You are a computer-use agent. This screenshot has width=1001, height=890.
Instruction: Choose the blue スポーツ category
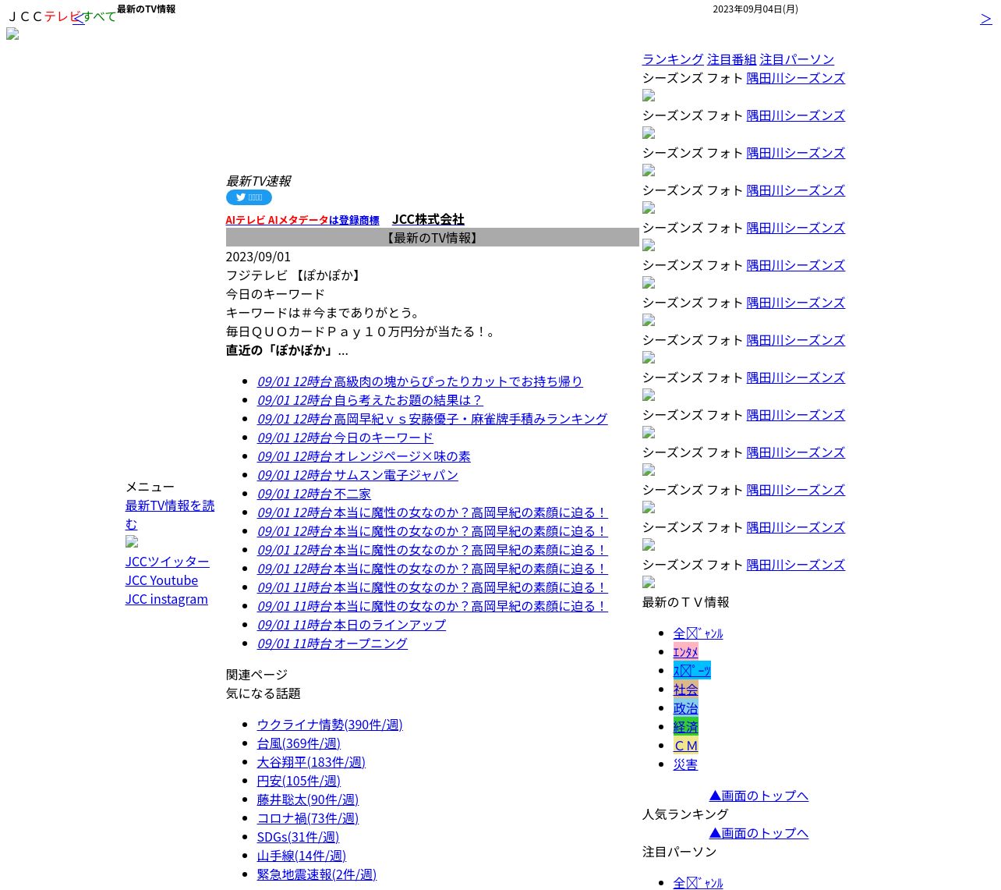point(692,671)
